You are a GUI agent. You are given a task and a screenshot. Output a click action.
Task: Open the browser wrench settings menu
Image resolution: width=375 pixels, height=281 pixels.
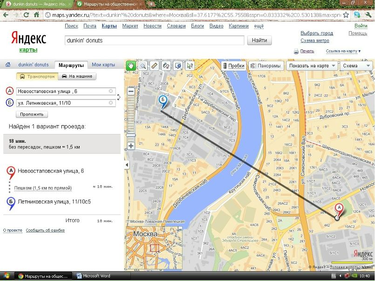point(368,15)
